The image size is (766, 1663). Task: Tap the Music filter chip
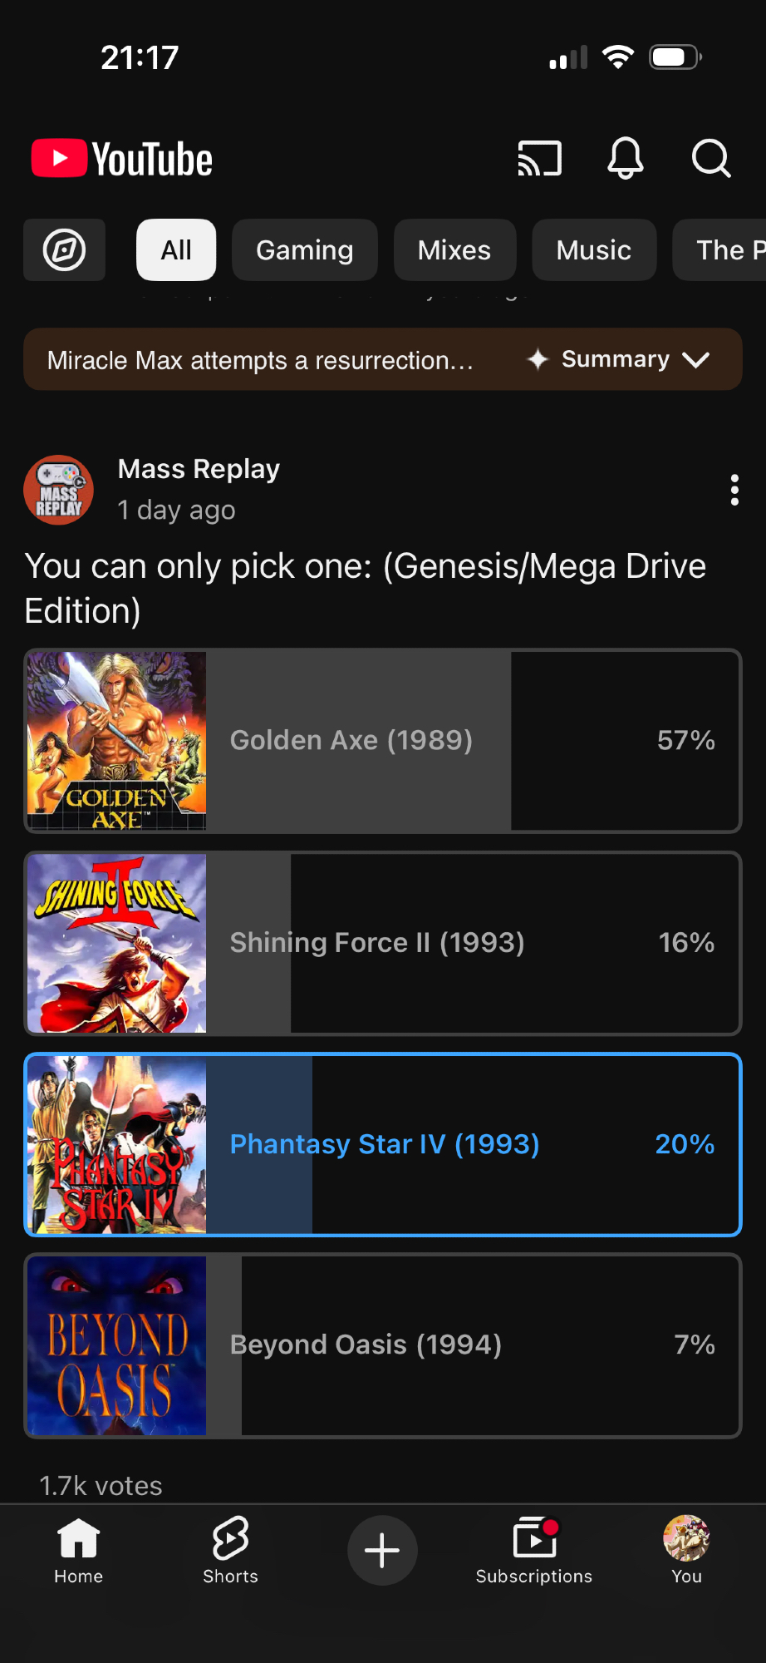click(594, 250)
